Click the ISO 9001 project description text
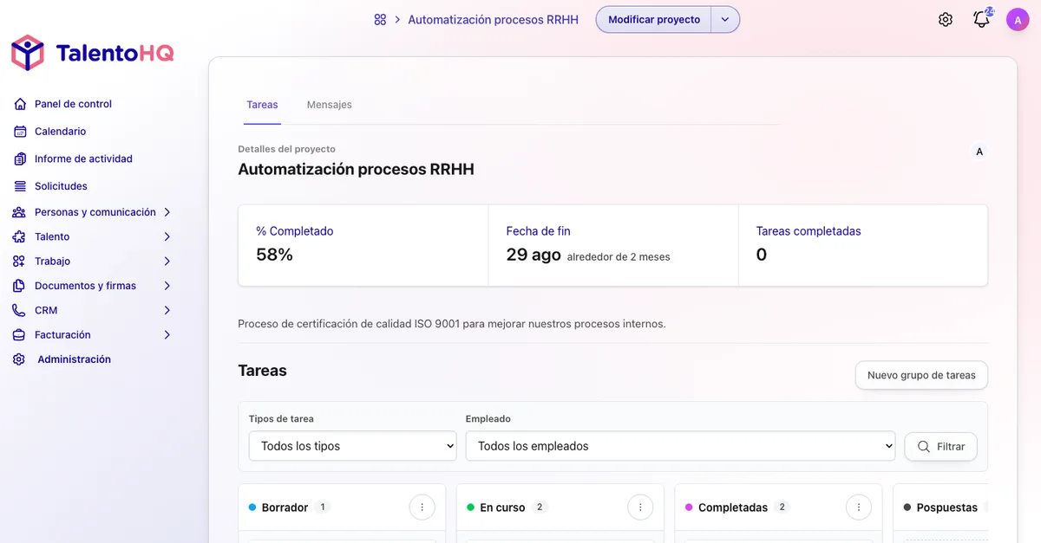The width and height of the screenshot is (1041, 543). 452,324
